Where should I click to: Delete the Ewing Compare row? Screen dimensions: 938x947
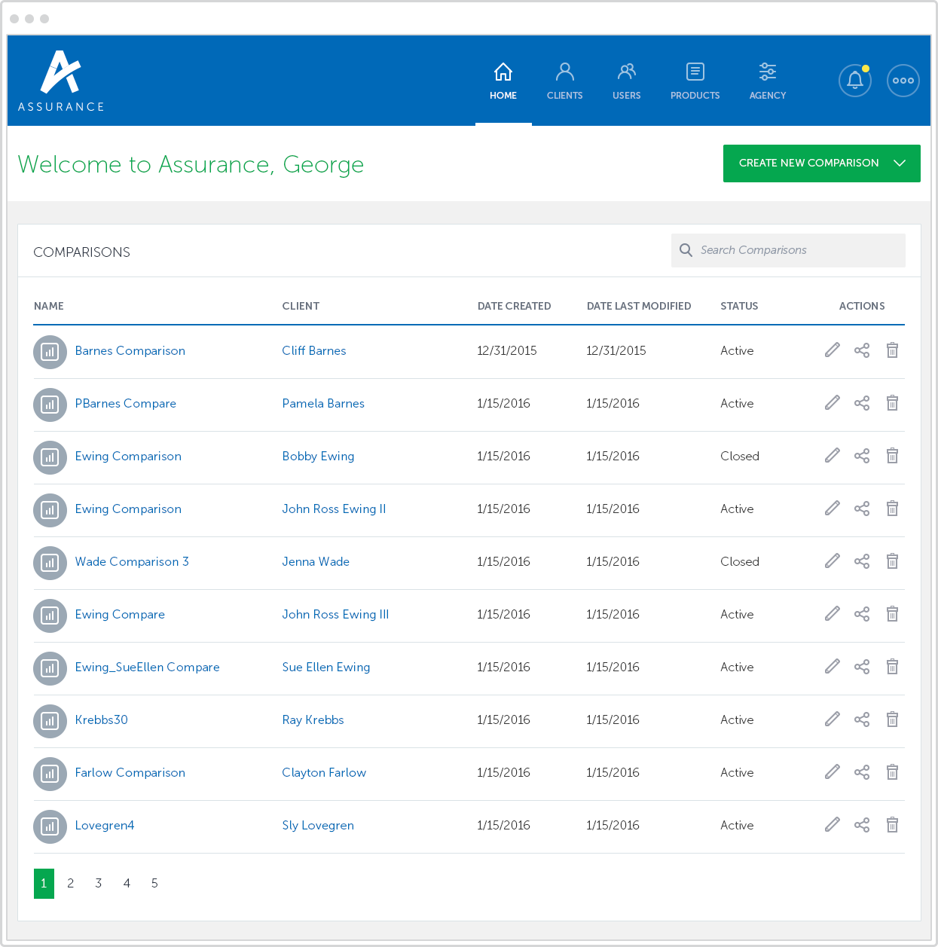pyautogui.click(x=892, y=614)
